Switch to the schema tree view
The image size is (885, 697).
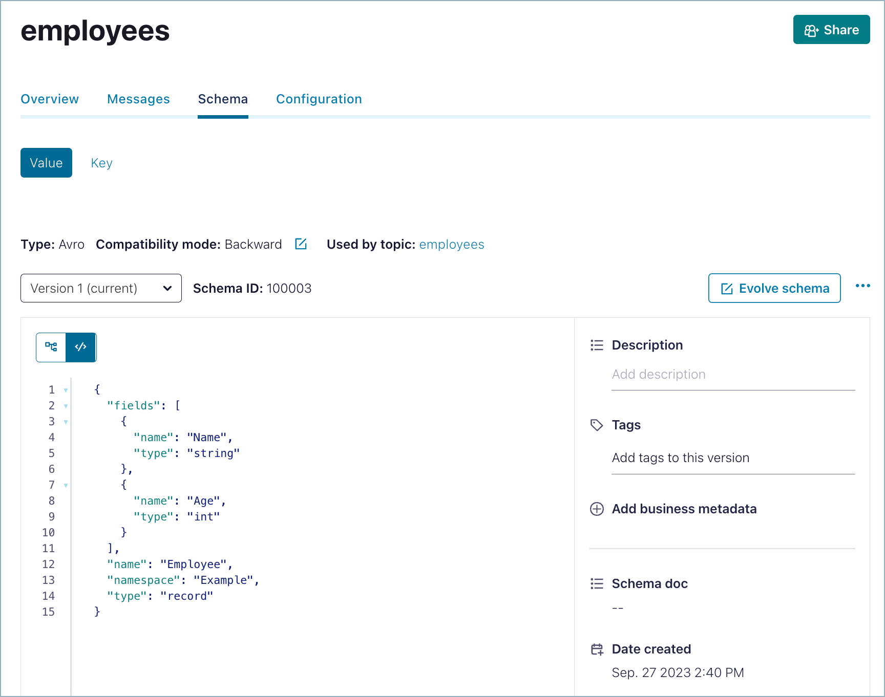(x=51, y=347)
